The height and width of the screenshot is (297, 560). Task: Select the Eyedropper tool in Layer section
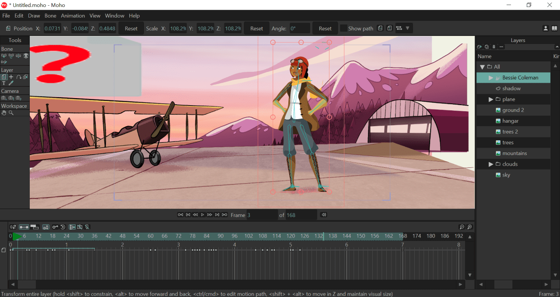(x=10, y=83)
